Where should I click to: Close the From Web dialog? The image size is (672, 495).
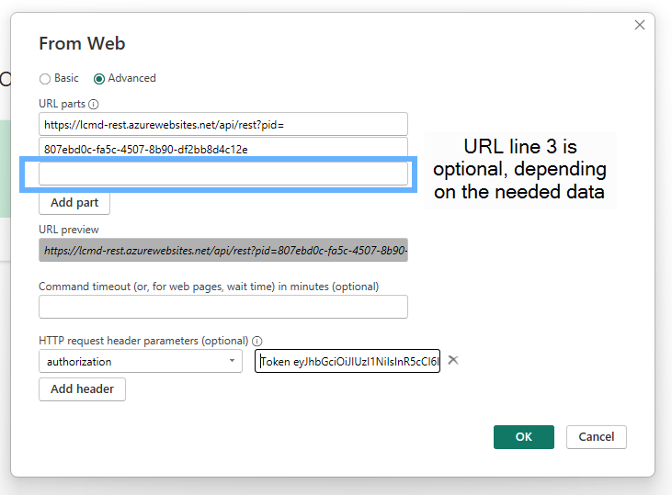point(640,25)
